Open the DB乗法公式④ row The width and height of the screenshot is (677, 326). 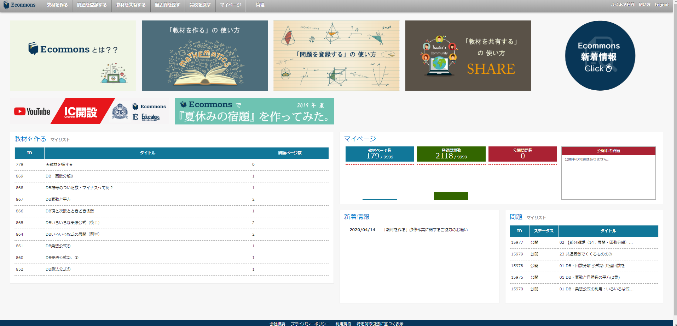point(172,246)
